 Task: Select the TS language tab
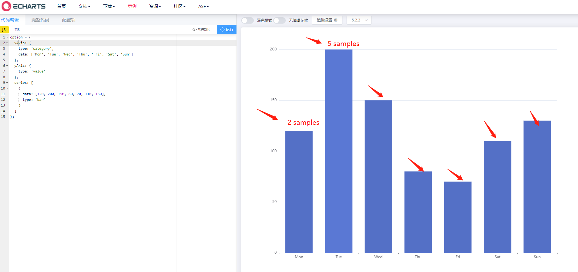17,30
